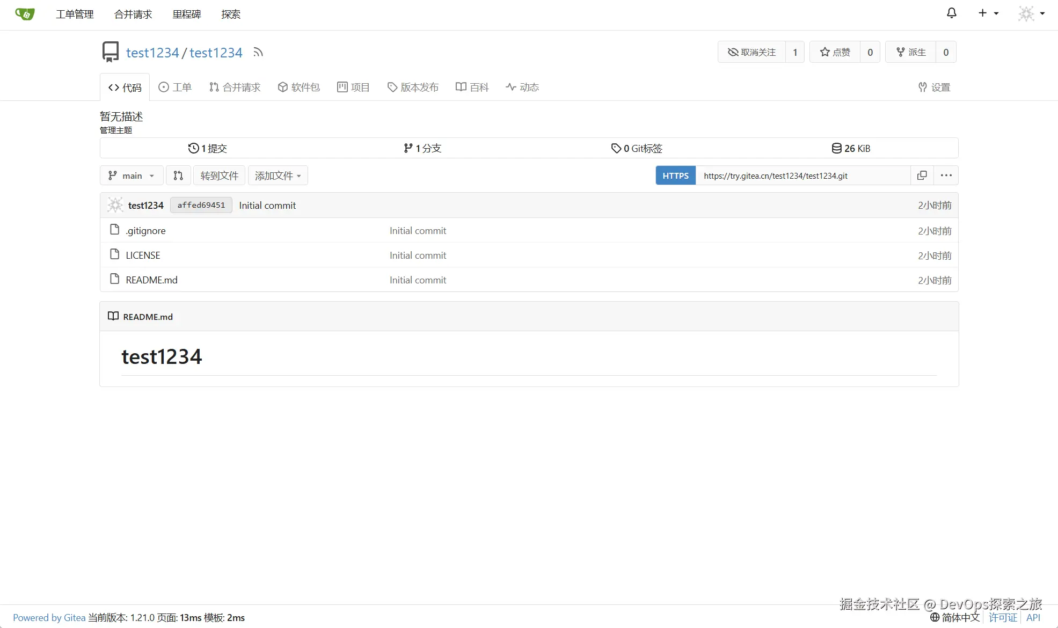Screen dimensions: 1058x628
Task: Click the compare branches icon
Action: point(178,176)
